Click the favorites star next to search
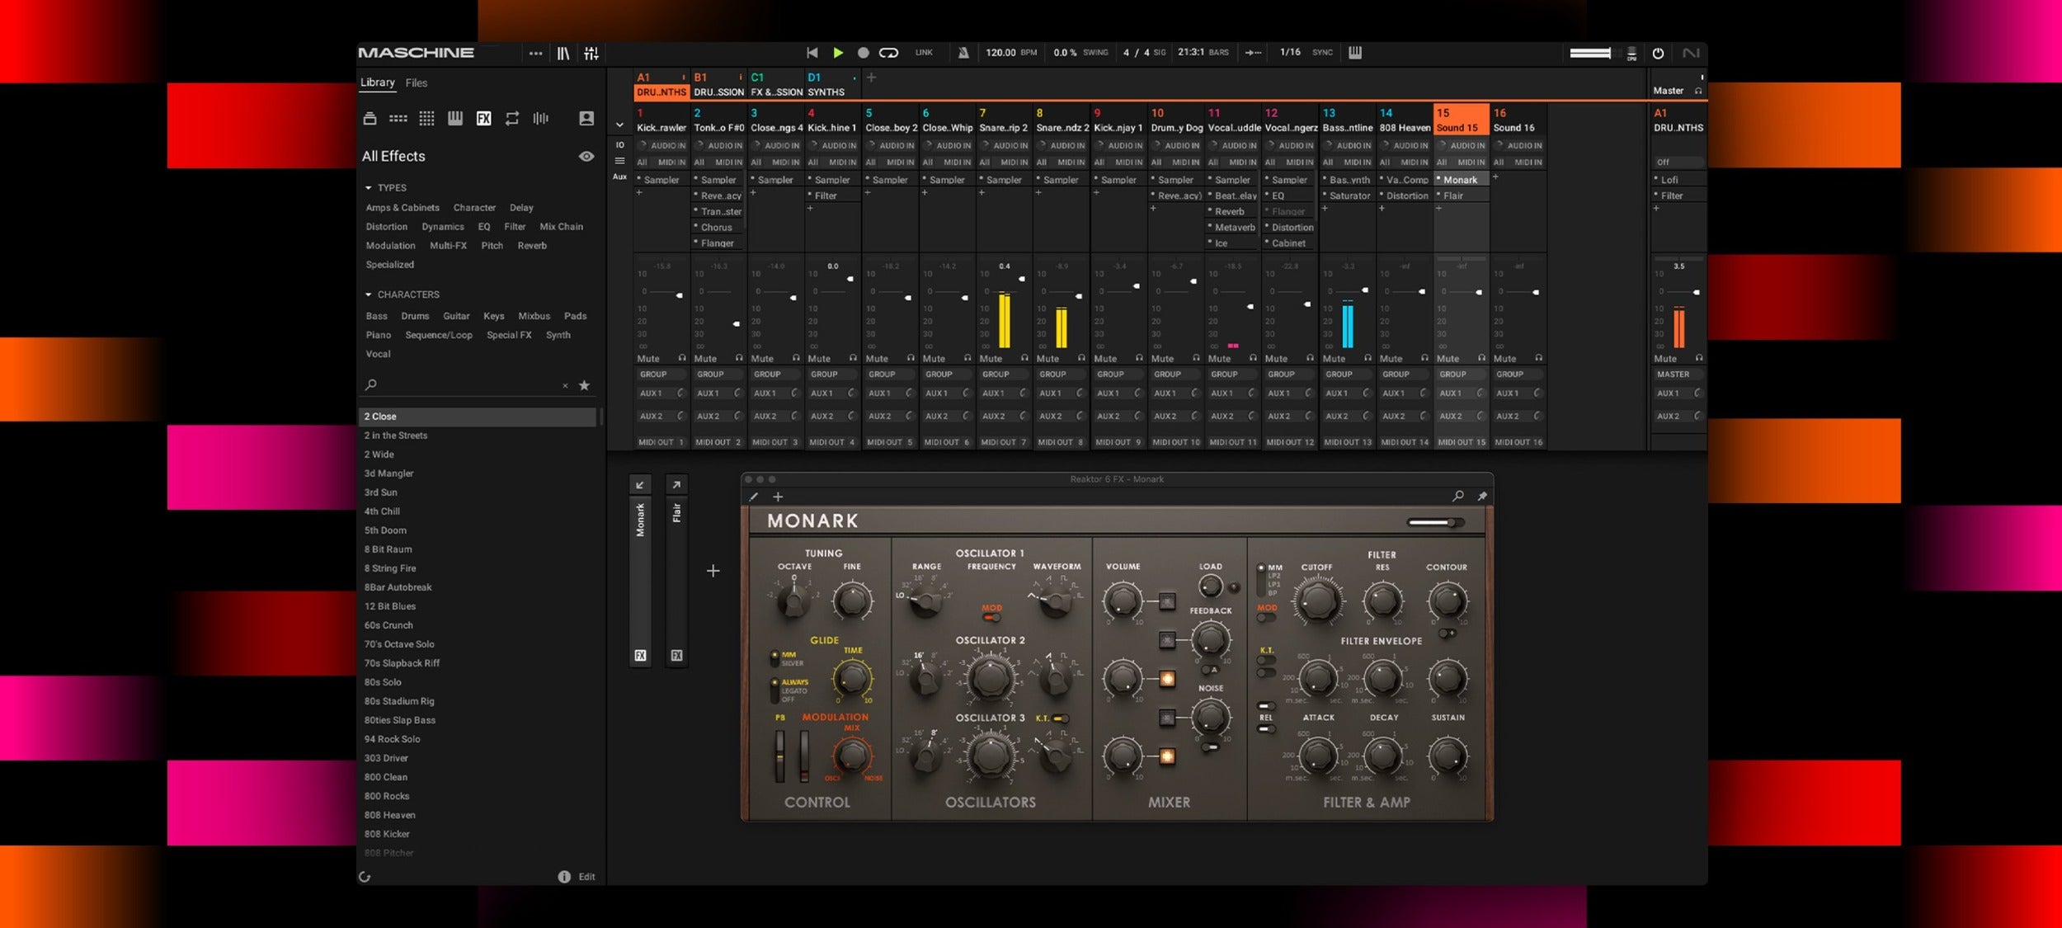 pos(585,385)
